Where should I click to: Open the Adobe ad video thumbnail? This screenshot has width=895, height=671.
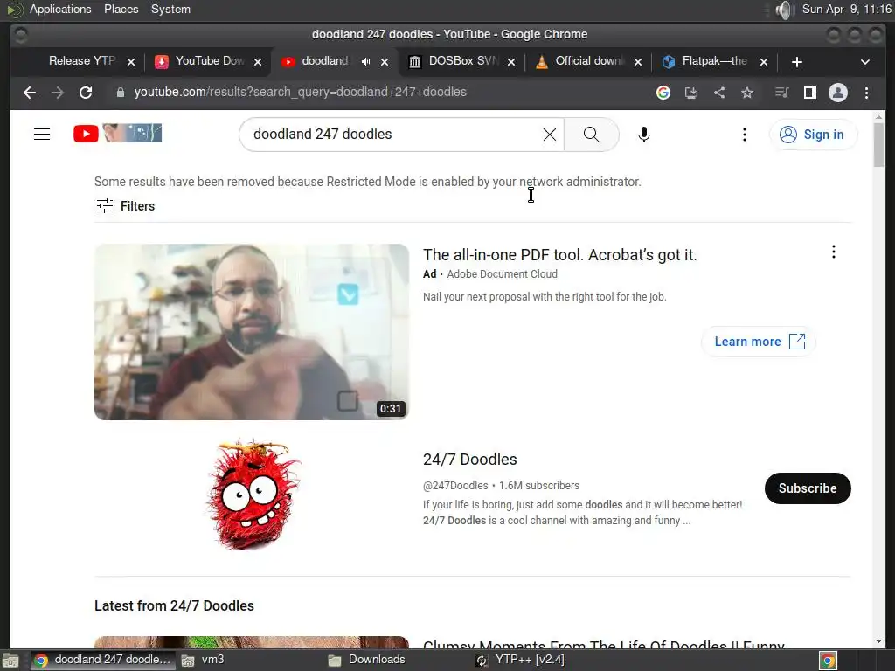[252, 332]
